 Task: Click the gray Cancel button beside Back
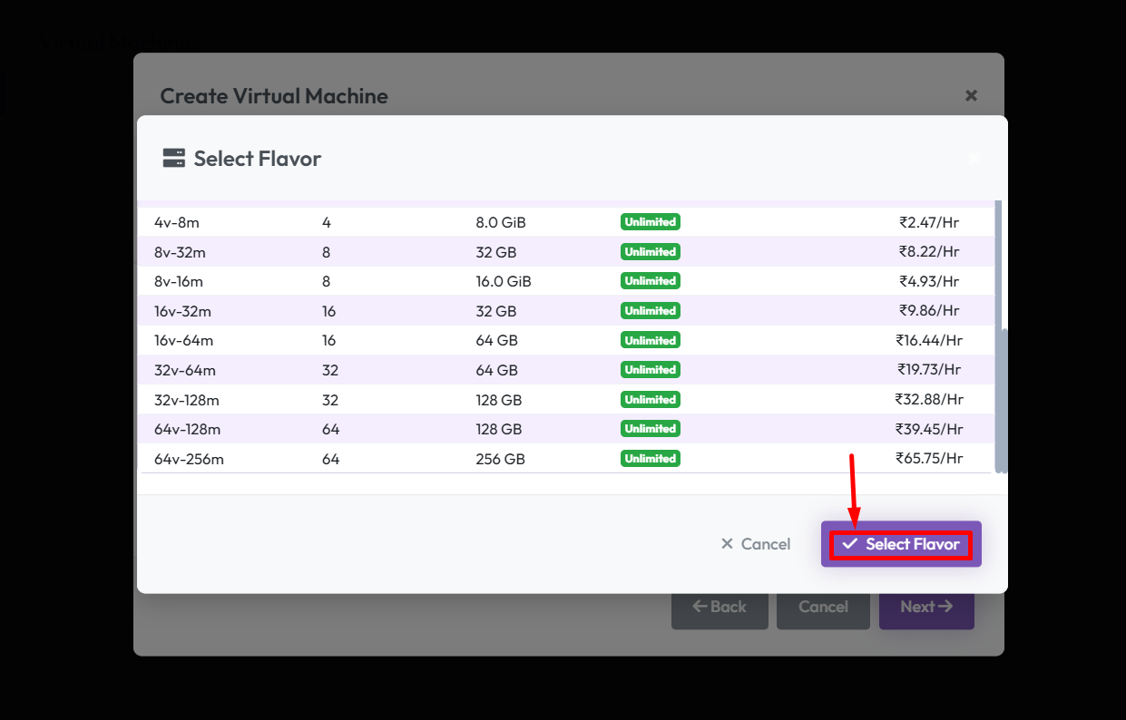pos(823,607)
